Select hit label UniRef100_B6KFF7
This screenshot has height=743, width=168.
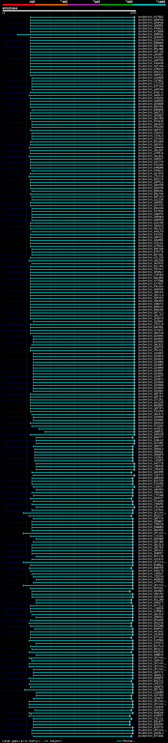tap(150, 437)
